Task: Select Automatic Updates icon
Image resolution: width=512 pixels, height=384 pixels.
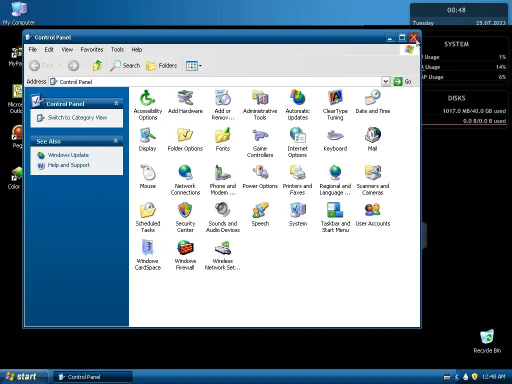Action: (297, 98)
